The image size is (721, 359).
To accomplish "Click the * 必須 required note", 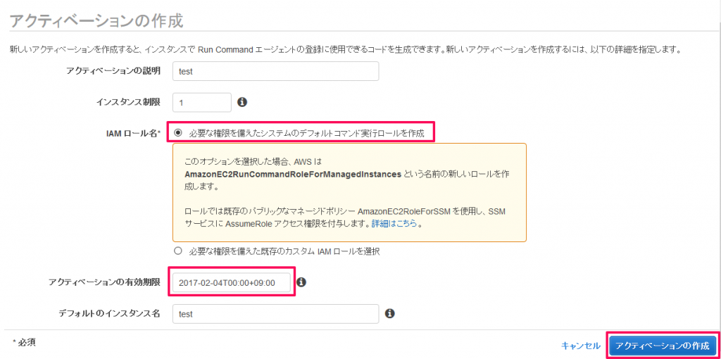I will click(x=25, y=342).
